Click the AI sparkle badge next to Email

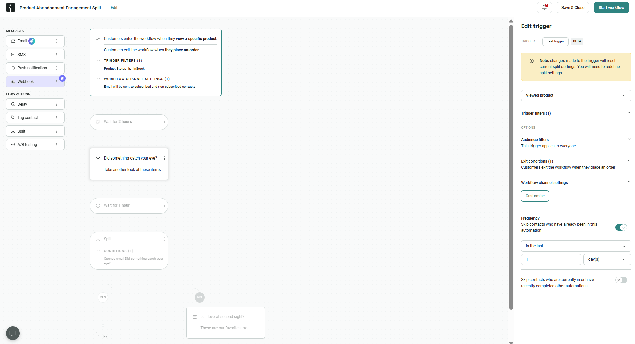[32, 41]
